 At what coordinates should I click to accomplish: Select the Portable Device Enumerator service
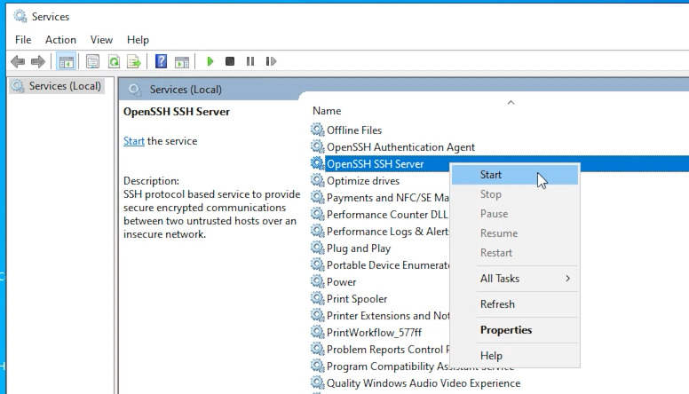pos(388,264)
